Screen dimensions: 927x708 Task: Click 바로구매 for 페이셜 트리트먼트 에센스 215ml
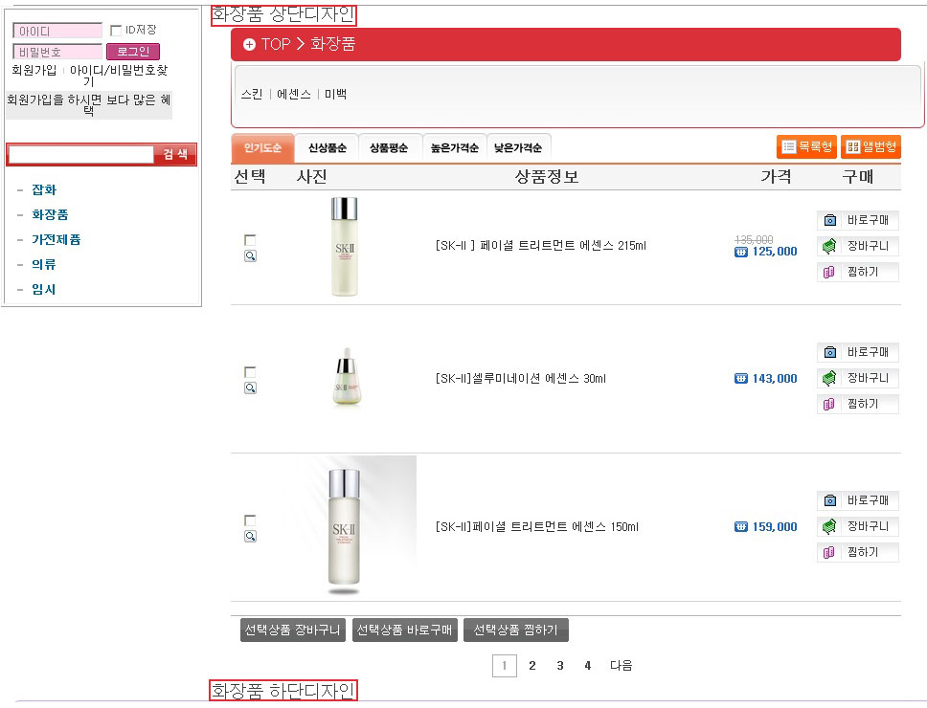click(x=858, y=220)
